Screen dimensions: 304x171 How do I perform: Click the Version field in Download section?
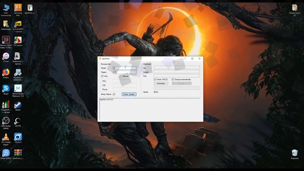177,72
